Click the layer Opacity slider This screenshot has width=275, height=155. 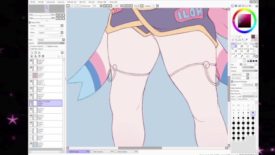pyautogui.click(x=51, y=43)
